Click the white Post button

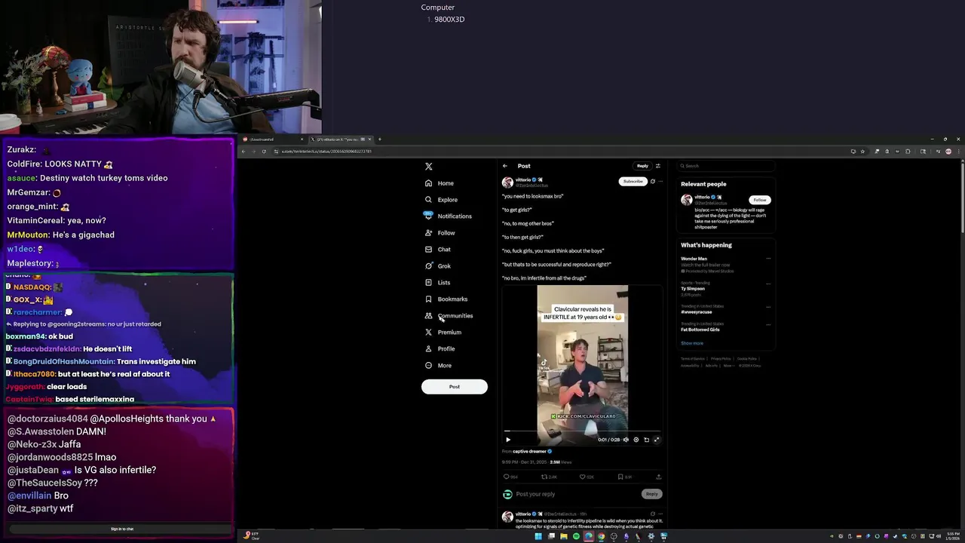click(x=455, y=387)
